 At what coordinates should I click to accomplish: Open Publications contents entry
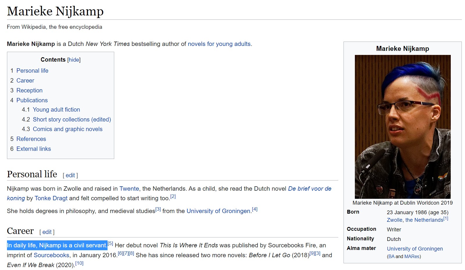coord(32,100)
